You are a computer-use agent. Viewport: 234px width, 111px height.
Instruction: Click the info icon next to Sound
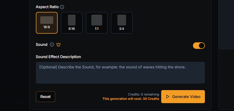[x=52, y=45]
